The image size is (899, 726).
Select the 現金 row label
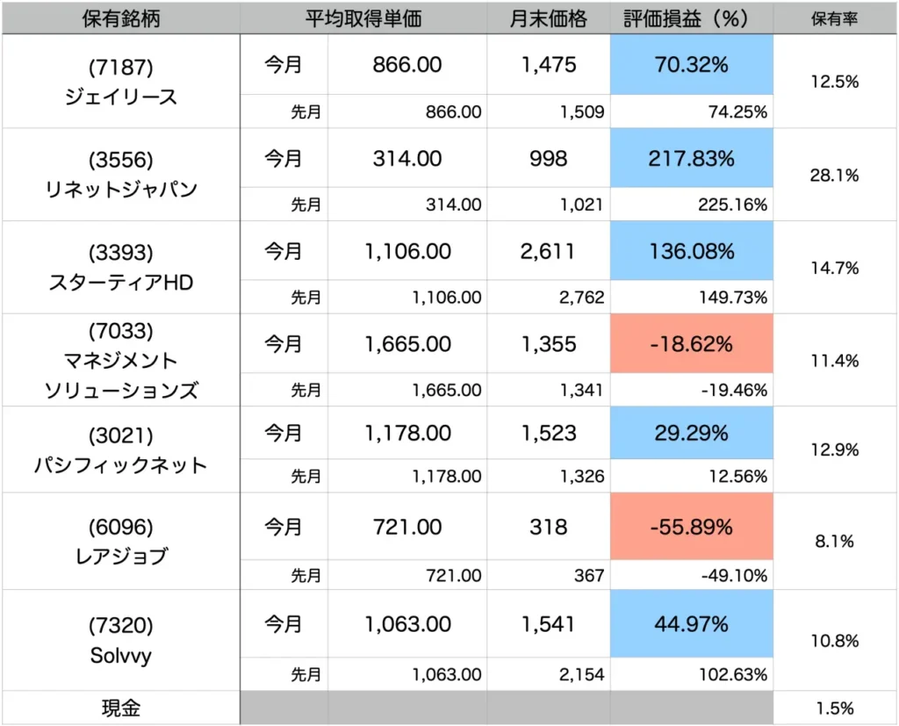pos(120,707)
